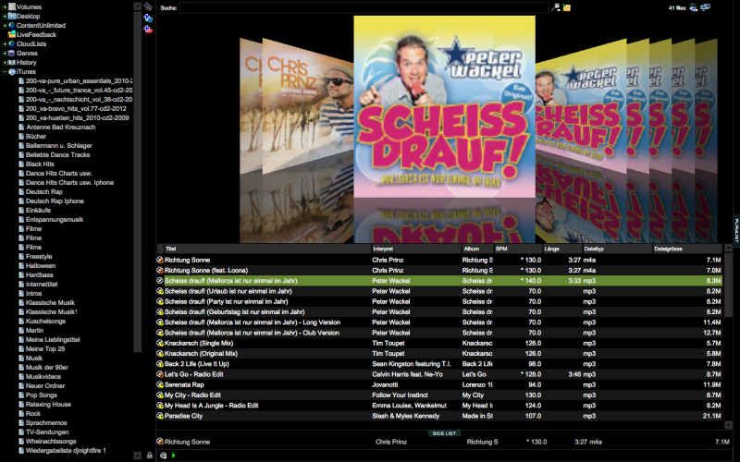Click the monitor icon next to file count

[x=705, y=7]
